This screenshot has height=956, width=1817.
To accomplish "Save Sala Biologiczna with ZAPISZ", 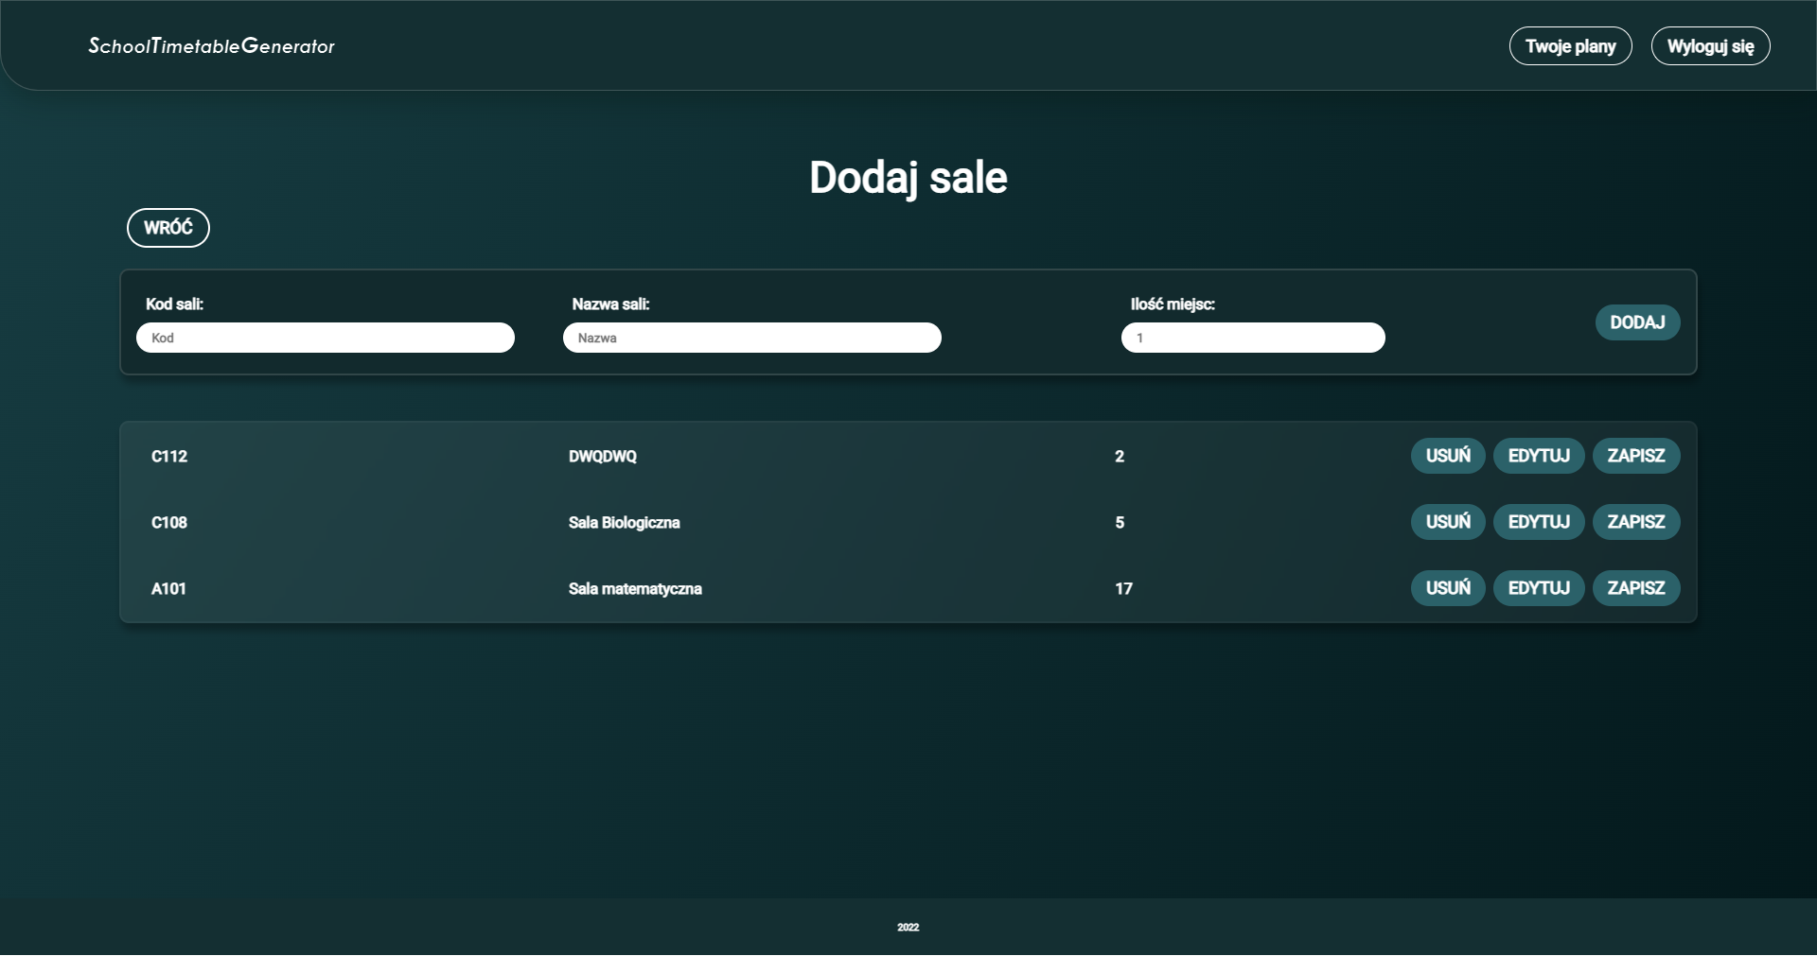I will click(1636, 522).
